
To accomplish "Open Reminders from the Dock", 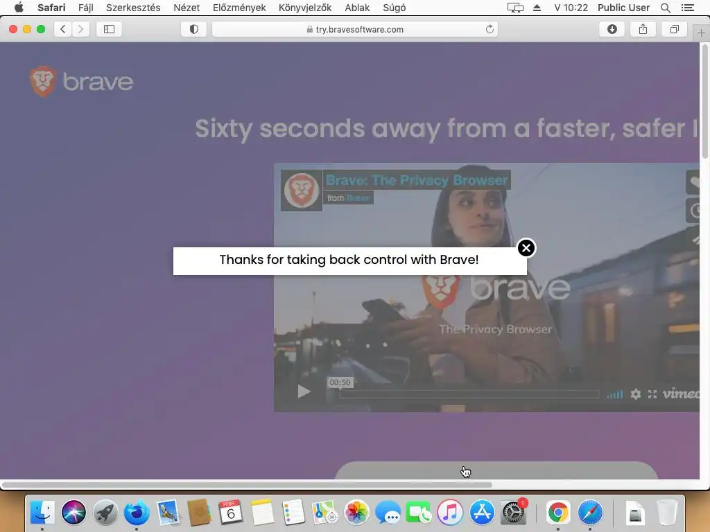I will coord(293,513).
